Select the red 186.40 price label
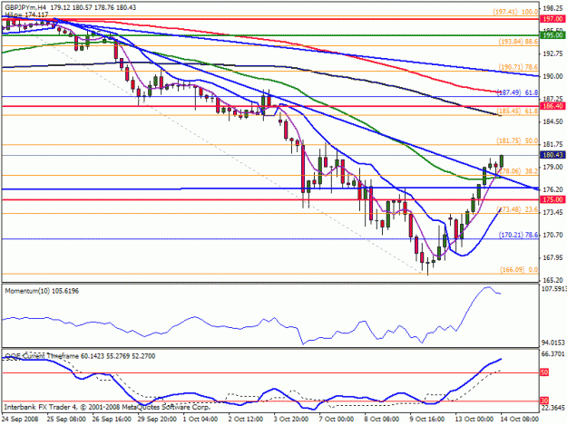Image resolution: width=567 pixels, height=425 pixels. coord(552,106)
